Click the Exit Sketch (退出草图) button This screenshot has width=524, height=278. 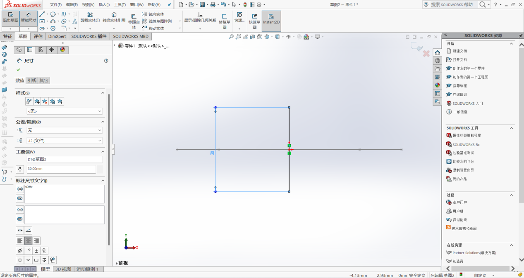click(x=10, y=18)
